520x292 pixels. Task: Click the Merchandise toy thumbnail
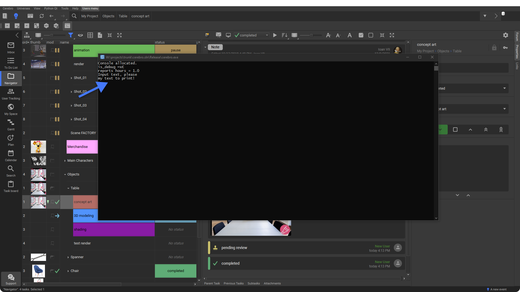[38, 147]
